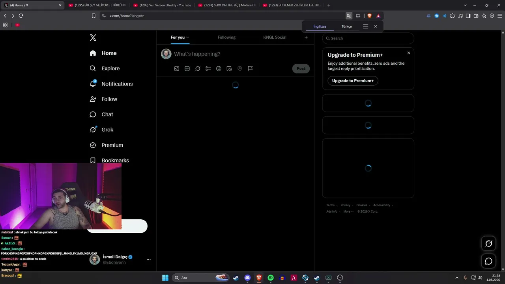Open the Accessibility footer link
The height and width of the screenshot is (284, 505).
382,205
